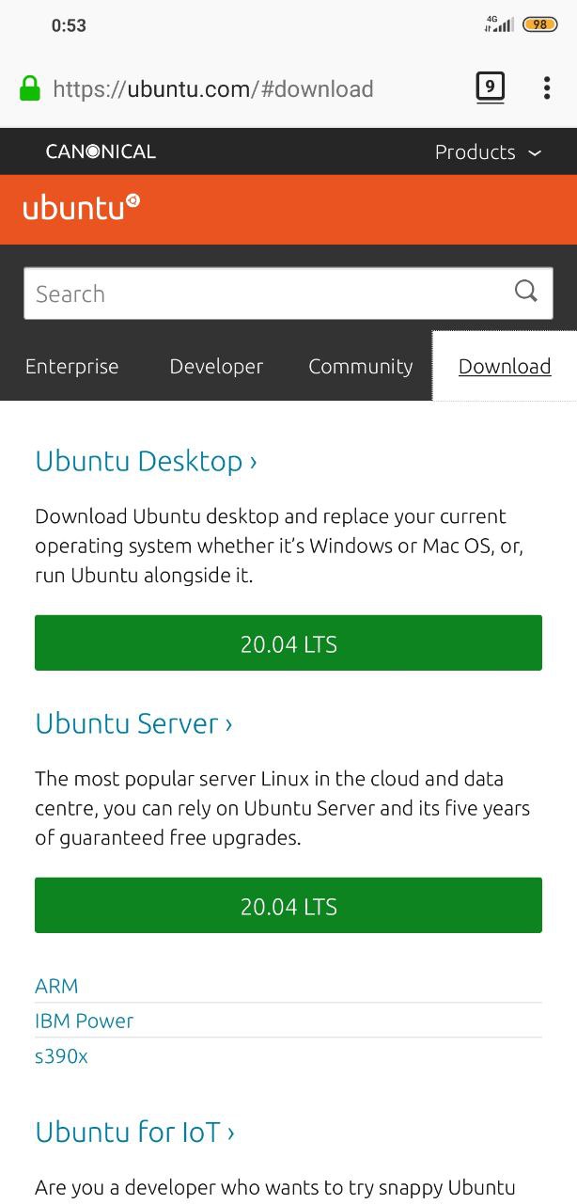
Task: Tap the battery indicator in status bar
Action: (x=539, y=25)
